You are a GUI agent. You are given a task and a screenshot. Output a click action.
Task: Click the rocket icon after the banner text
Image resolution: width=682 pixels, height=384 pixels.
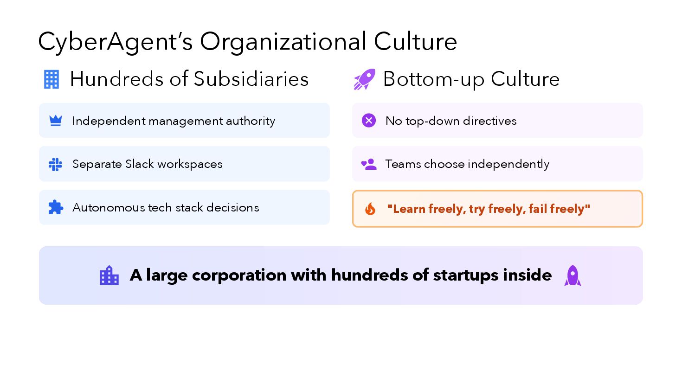pos(573,275)
